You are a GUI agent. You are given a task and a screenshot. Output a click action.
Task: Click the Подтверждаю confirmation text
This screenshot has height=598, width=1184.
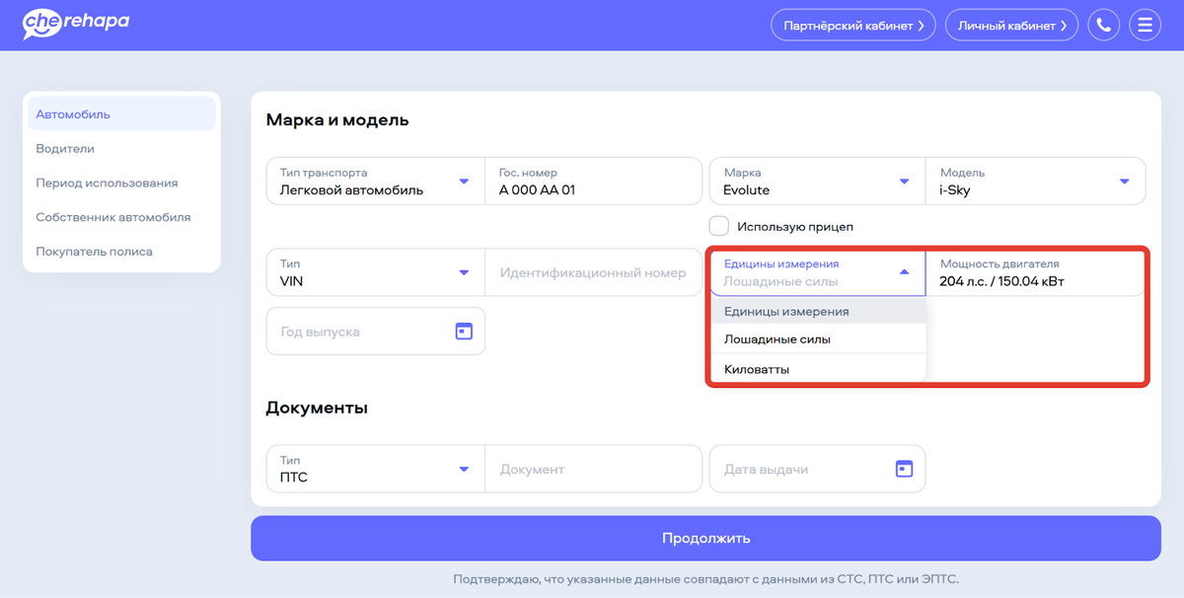pyautogui.click(x=705, y=579)
